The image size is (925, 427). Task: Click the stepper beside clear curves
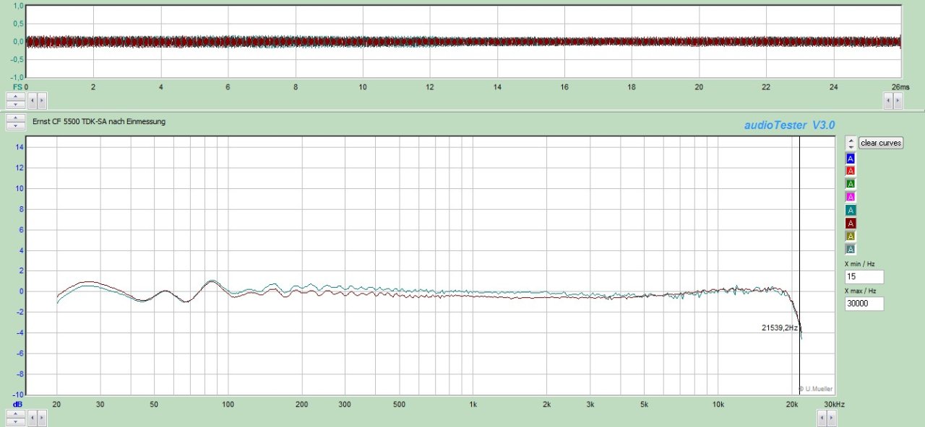[851, 143]
